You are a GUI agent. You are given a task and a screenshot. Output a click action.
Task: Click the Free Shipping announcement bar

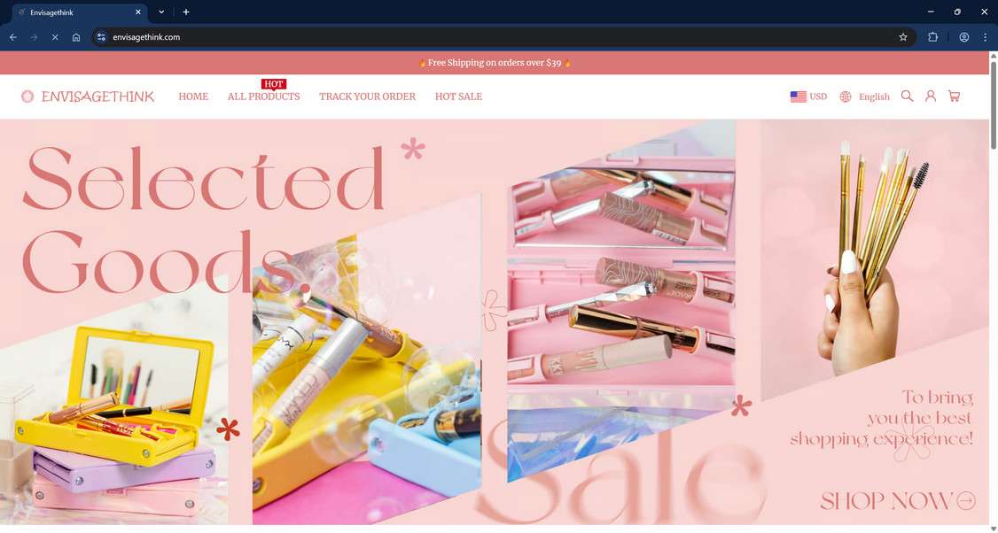tap(495, 62)
